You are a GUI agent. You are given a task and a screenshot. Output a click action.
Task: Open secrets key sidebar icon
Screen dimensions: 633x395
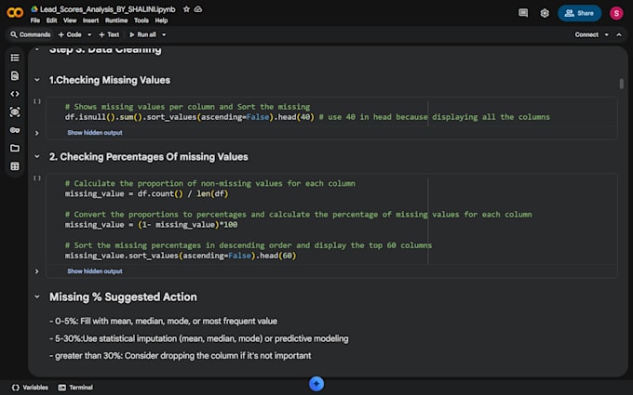[x=15, y=130]
